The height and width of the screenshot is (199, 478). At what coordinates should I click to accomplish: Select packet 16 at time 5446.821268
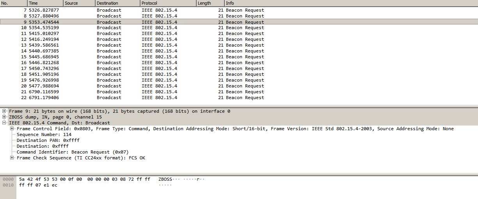tap(239, 63)
